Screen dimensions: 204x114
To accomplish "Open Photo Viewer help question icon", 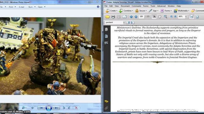I will pyautogui.click(x=98, y=7).
